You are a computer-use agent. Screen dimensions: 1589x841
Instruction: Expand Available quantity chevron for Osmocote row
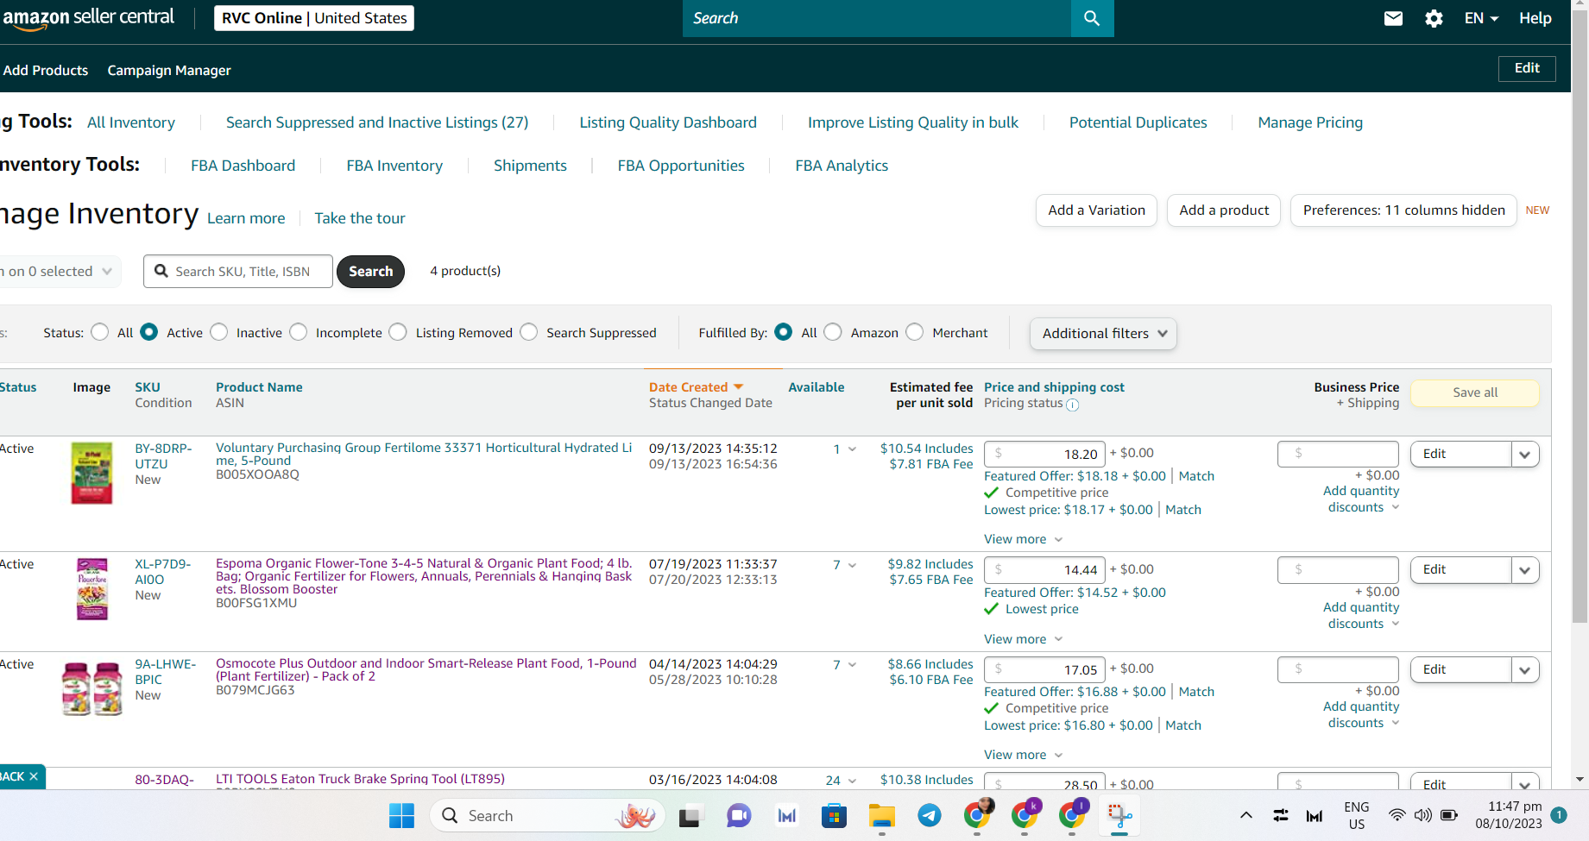coord(853,664)
